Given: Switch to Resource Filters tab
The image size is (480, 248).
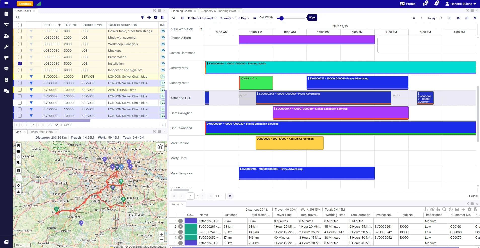Looking at the screenshot, I should click(x=42, y=132).
